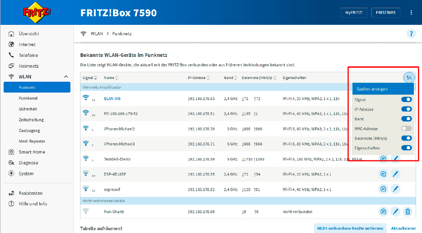Click the FRITZ! logo
The image size is (422, 233).
[x=37, y=12]
